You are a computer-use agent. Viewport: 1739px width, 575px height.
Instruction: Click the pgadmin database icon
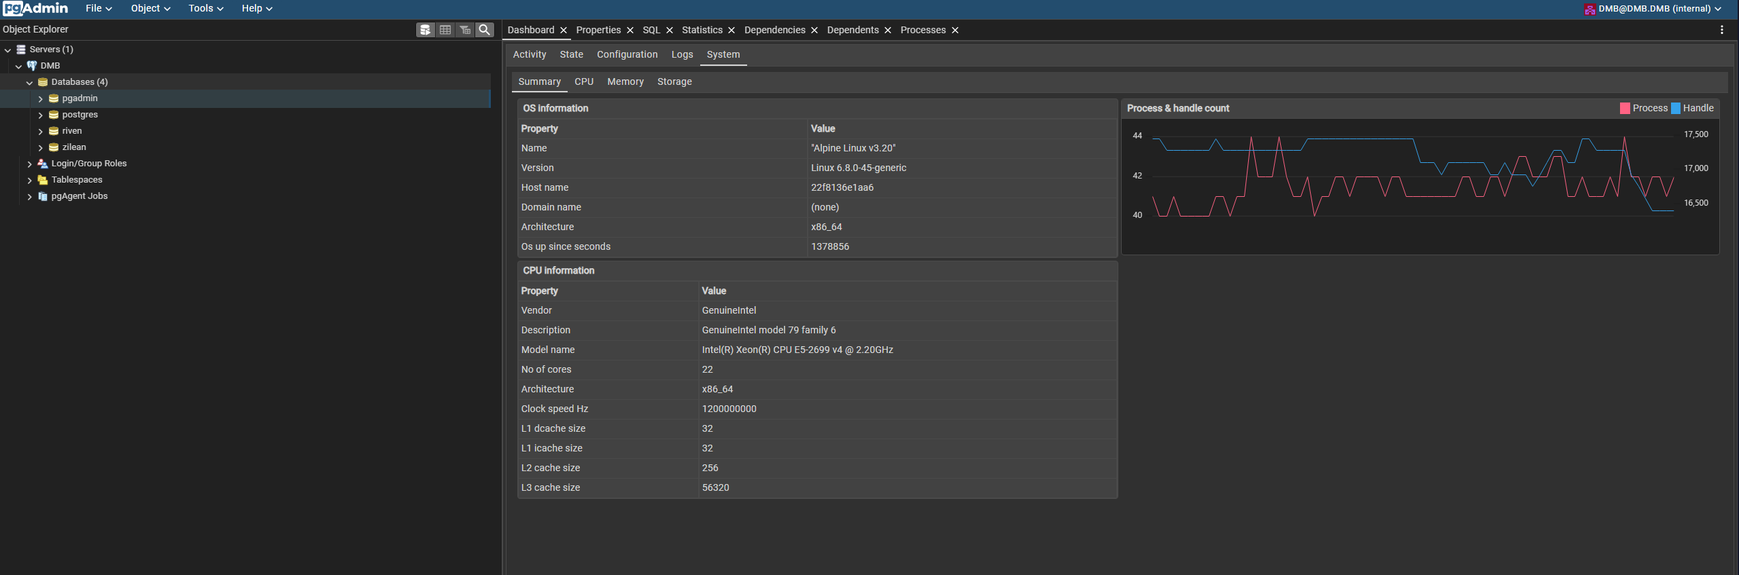pos(54,98)
